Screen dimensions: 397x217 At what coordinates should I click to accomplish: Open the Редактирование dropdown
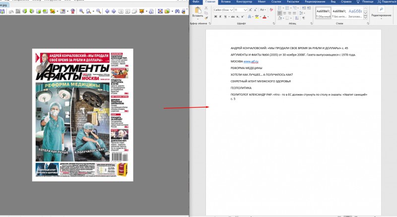coord(381,16)
